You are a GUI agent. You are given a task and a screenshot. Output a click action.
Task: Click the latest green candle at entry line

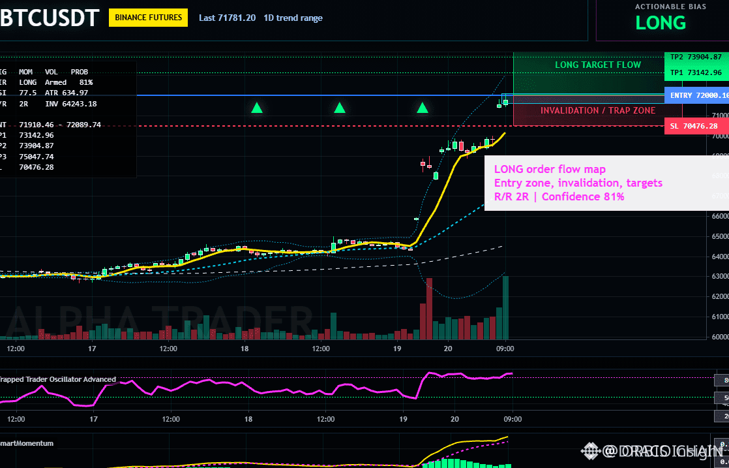click(x=505, y=101)
